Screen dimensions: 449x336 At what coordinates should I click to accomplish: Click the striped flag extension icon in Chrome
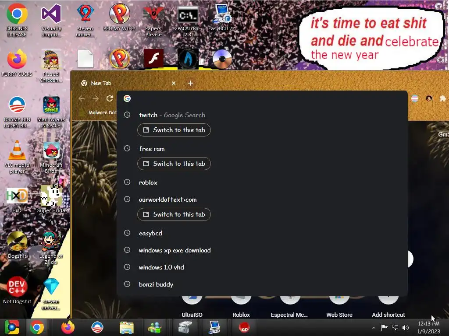415,98
